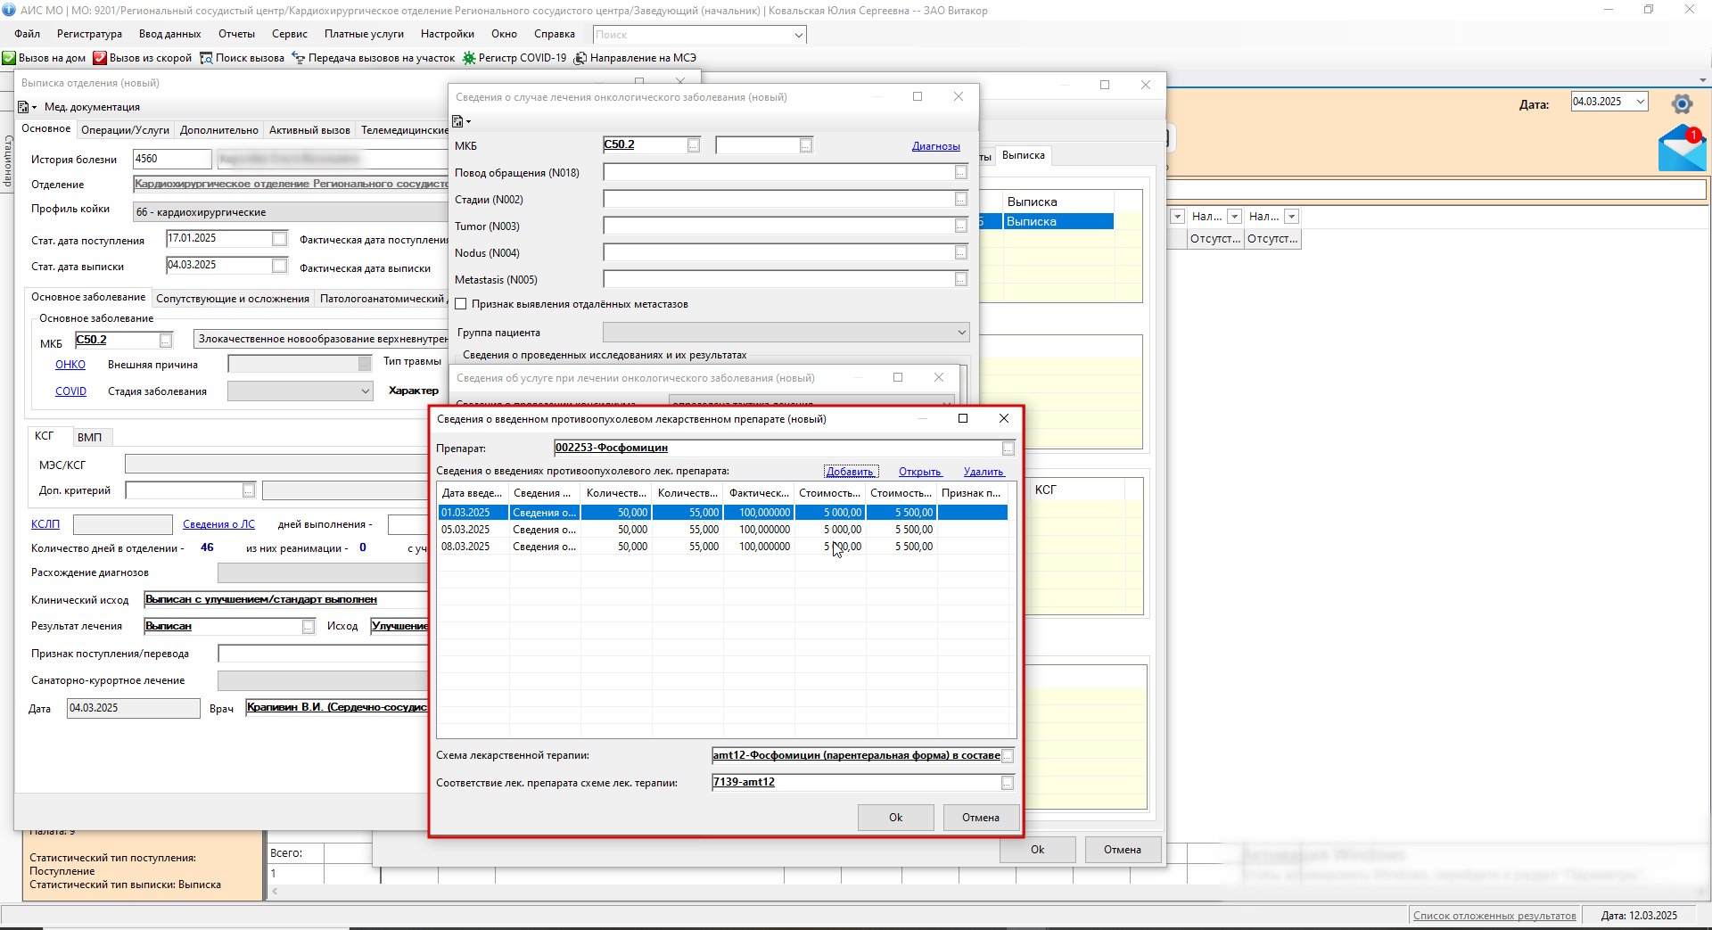Click ellipsis button of 'Результат лечения' field
Viewport: 1712px width, 930px height.
(309, 627)
